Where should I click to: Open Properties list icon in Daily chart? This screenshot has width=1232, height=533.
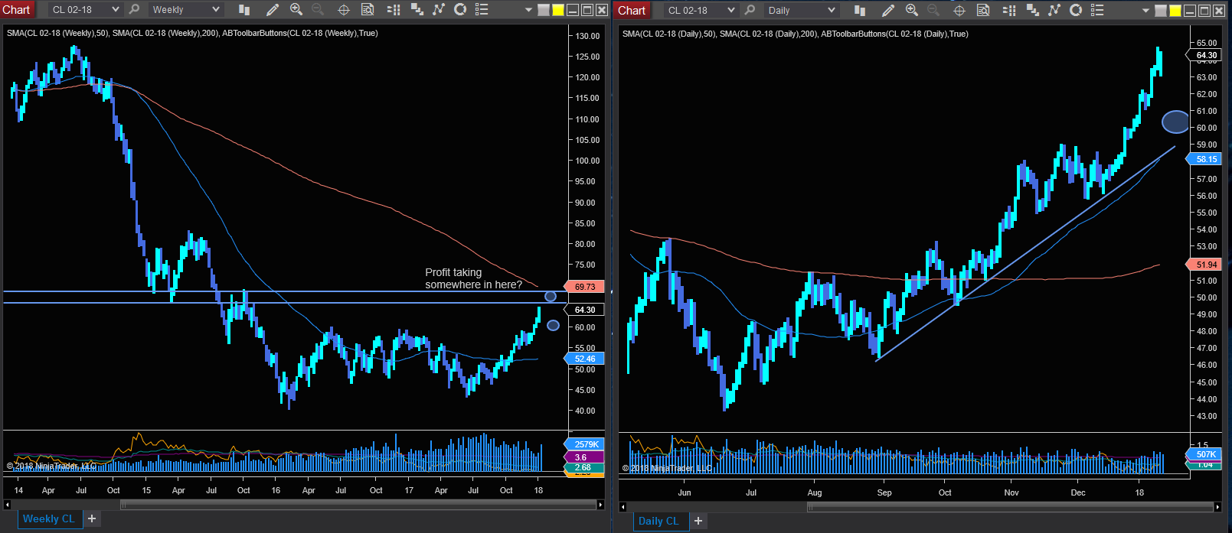(x=1097, y=10)
